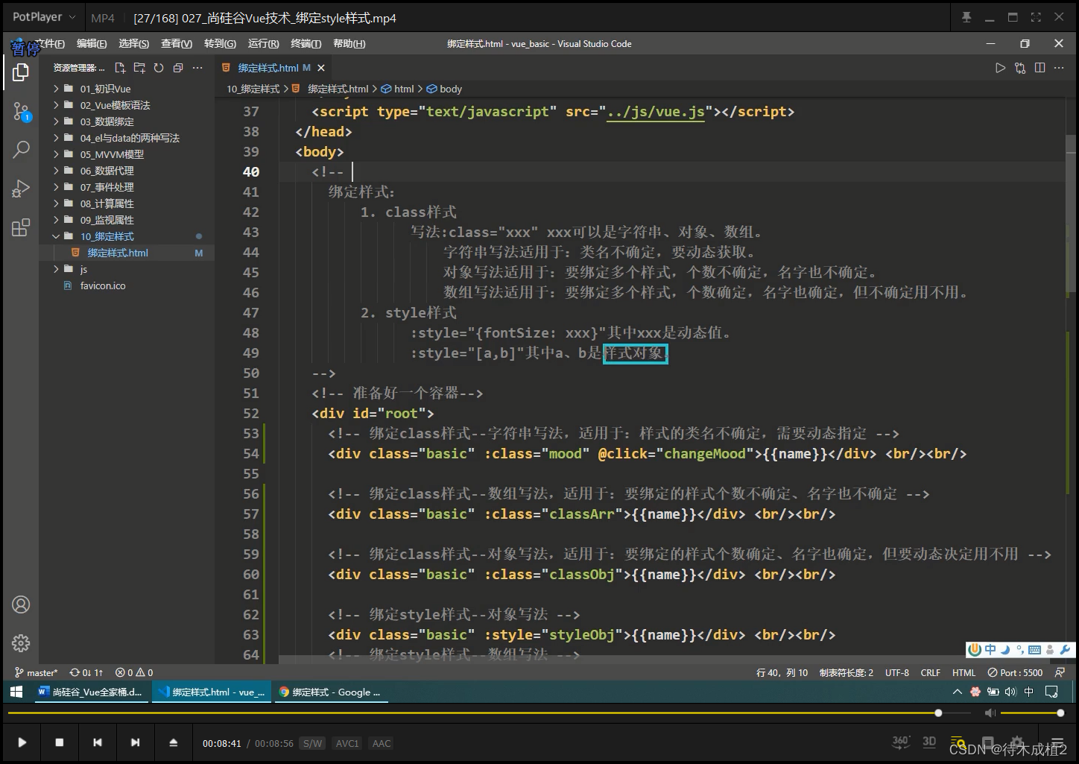The width and height of the screenshot is (1079, 764).
Task: Open the 查看(V) menu
Action: 177,44
